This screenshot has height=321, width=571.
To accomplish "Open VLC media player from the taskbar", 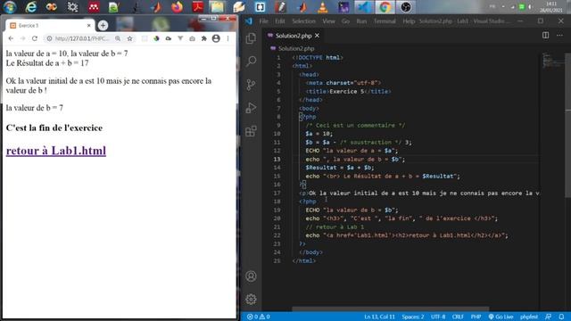I will (x=322, y=7).
